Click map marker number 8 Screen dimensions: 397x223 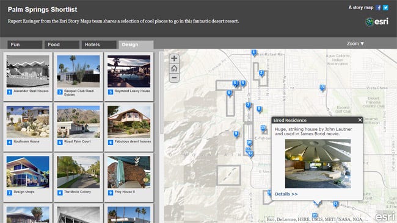pyautogui.click(x=259, y=109)
